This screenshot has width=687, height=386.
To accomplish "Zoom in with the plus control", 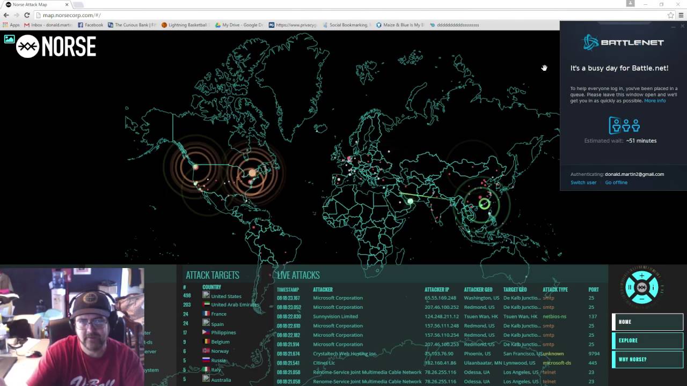I will coord(641,276).
